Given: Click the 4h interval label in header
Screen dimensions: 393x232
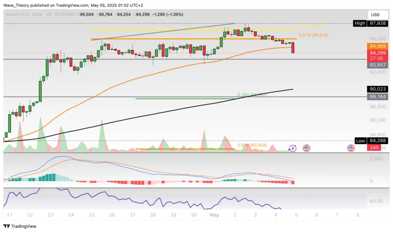Looking at the screenshot, I should (49, 14).
